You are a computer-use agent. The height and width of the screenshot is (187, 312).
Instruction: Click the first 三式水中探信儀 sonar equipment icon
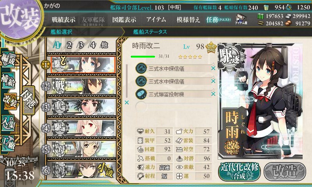pos(141,68)
